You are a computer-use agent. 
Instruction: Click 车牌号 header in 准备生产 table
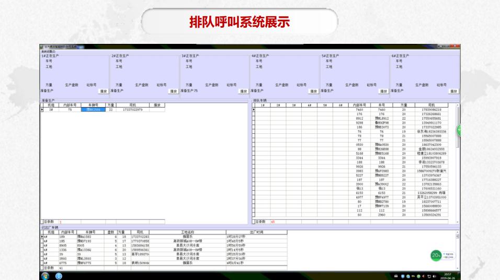pyautogui.click(x=93, y=105)
